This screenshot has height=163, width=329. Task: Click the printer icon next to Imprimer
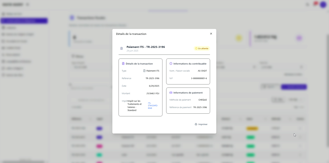[196, 124]
